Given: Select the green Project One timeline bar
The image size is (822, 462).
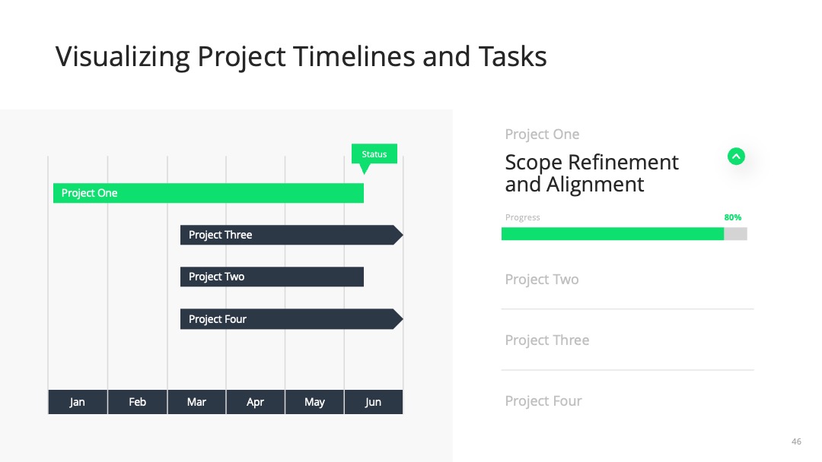Looking at the screenshot, I should (x=208, y=193).
